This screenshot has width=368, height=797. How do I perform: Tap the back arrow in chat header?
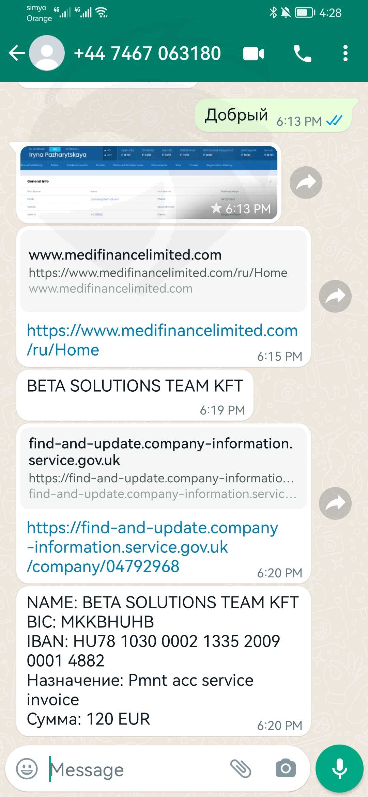coord(17,53)
